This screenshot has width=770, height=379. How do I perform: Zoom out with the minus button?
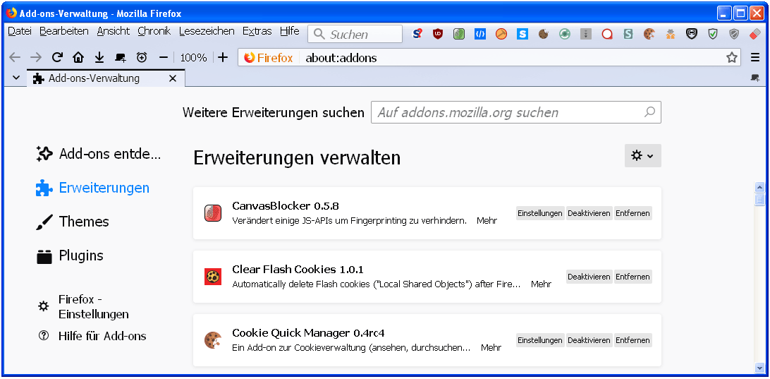pos(164,57)
